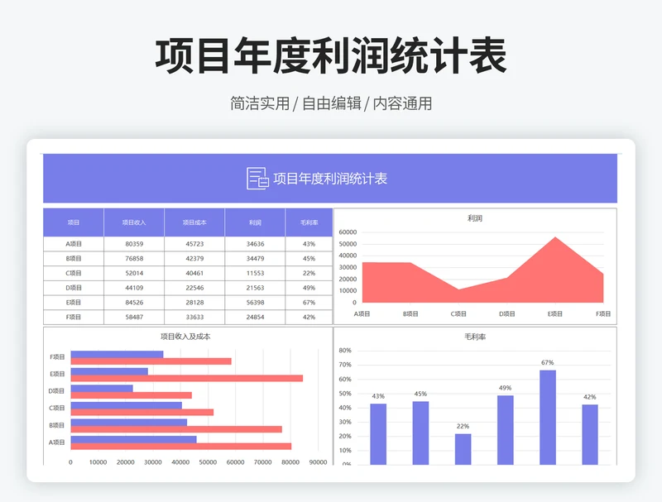The image size is (662, 502).
Task: Click the 49% data label above bar
Action: pyautogui.click(x=505, y=388)
